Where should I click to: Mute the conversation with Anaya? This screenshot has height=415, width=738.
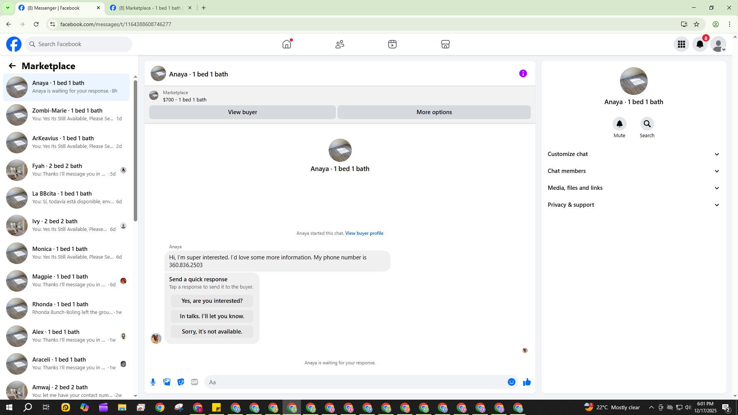tap(619, 124)
